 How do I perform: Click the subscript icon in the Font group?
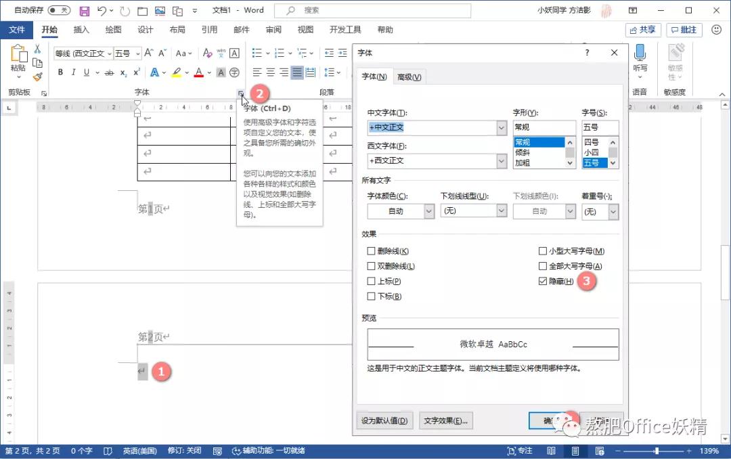coord(122,72)
